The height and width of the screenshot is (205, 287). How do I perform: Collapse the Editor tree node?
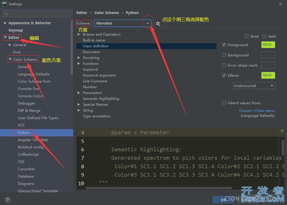[x=5, y=37]
